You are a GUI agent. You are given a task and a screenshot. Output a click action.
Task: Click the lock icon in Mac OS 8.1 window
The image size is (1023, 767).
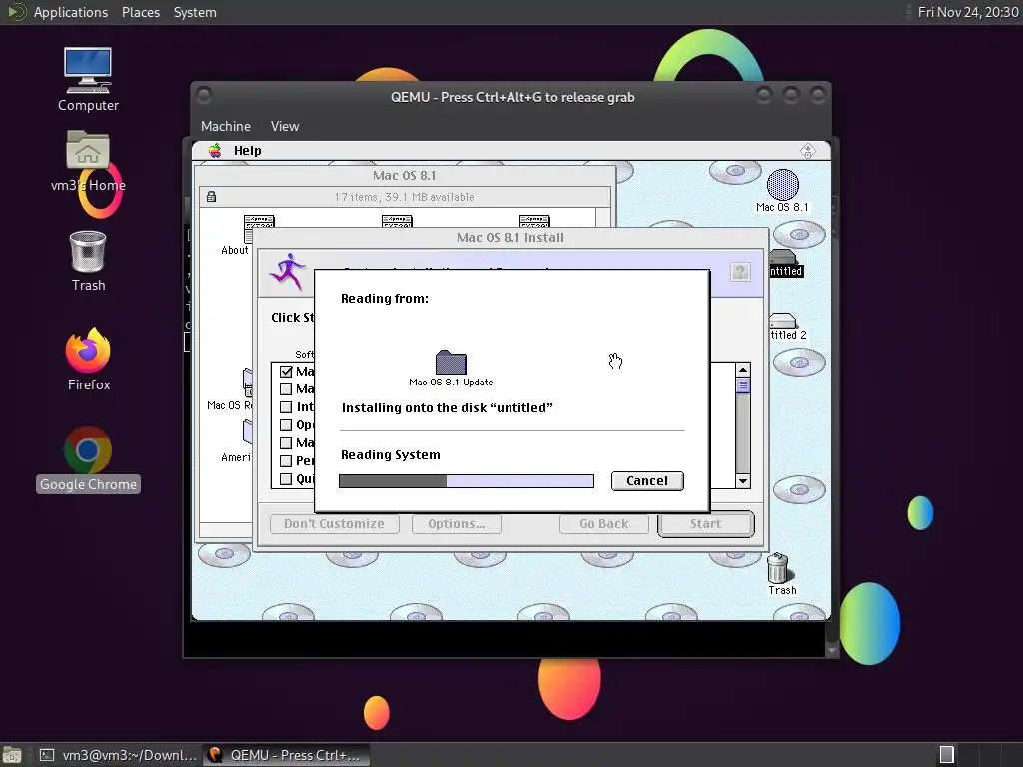[211, 197]
